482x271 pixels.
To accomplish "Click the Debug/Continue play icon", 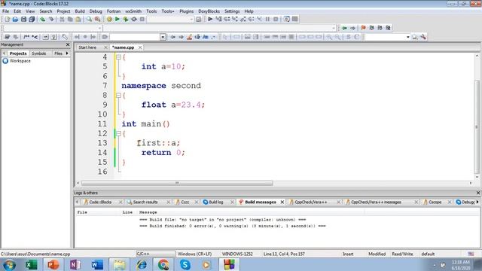I will 210,19.
